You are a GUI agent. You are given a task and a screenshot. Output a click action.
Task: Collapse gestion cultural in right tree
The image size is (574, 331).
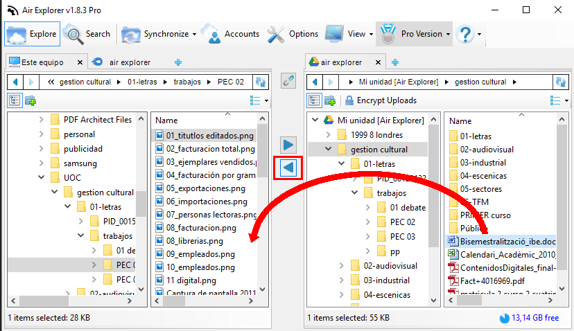coord(329,149)
